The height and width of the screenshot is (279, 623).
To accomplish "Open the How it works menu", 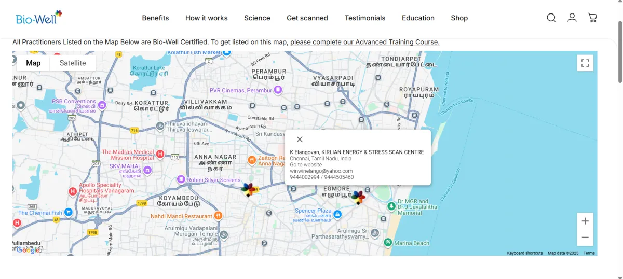I will 207,18.
